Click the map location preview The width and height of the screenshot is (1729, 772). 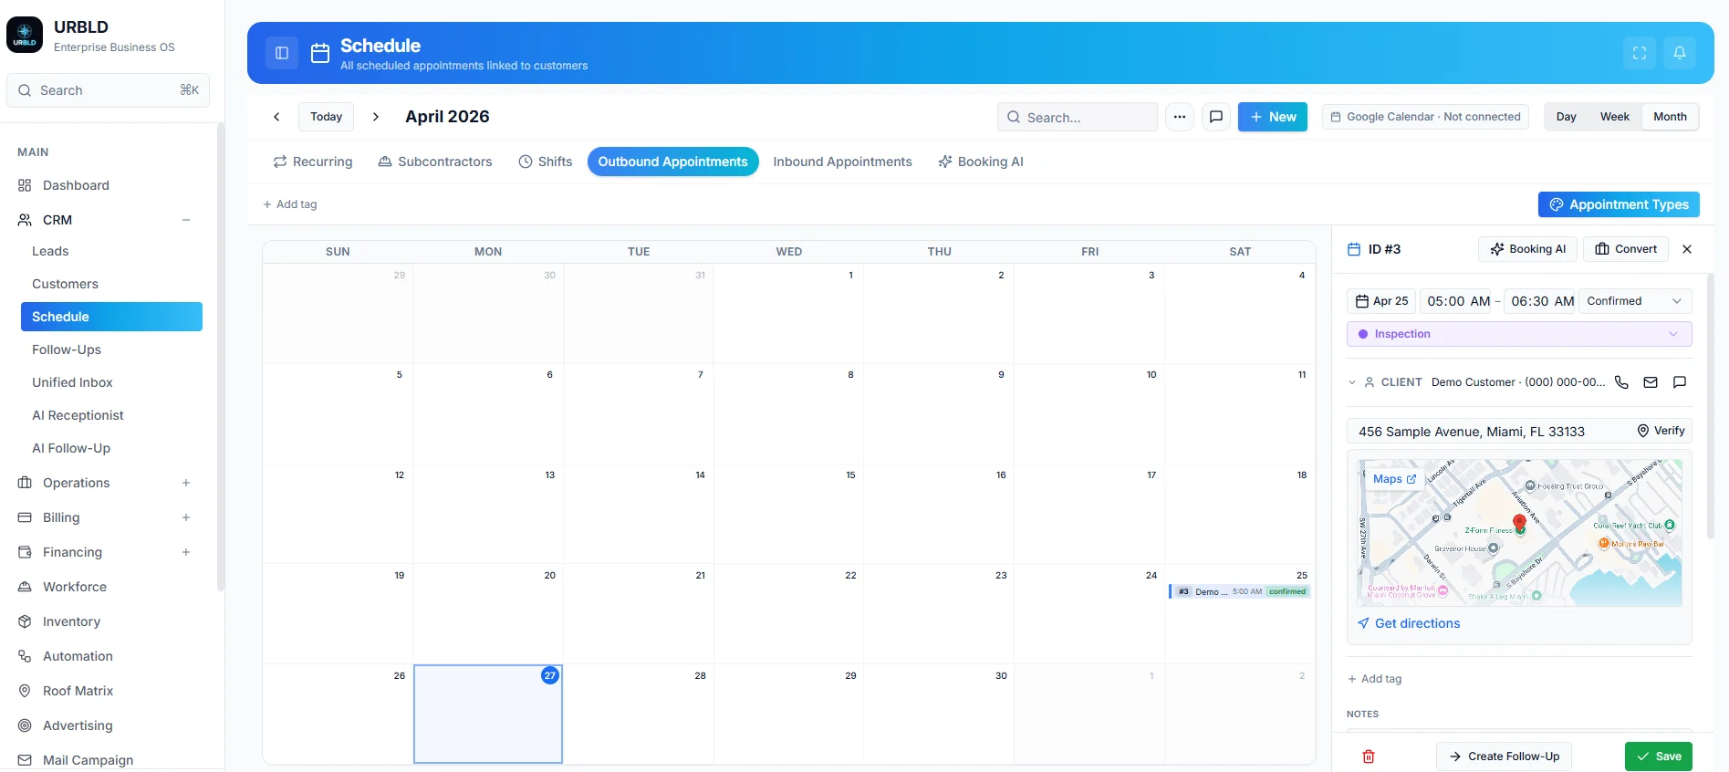pyautogui.click(x=1520, y=533)
